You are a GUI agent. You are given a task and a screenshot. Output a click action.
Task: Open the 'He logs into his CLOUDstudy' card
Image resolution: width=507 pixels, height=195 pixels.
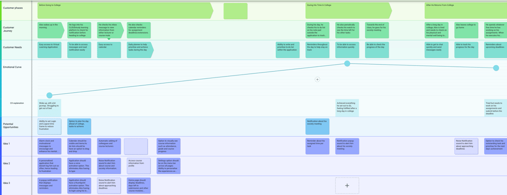tap(79, 30)
